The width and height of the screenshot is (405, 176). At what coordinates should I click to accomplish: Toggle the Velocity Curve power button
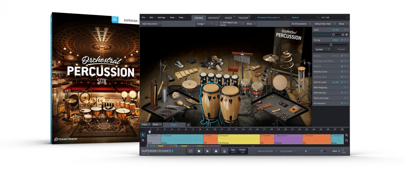(x=342, y=72)
